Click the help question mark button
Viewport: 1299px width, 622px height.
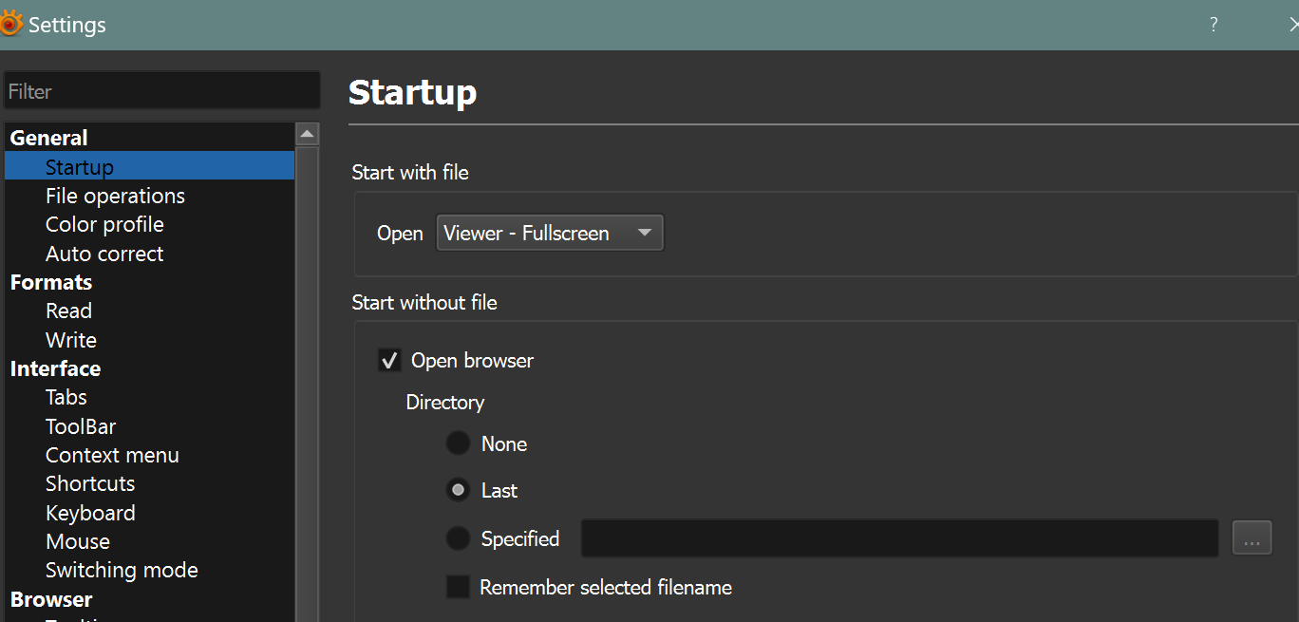pyautogui.click(x=1214, y=26)
